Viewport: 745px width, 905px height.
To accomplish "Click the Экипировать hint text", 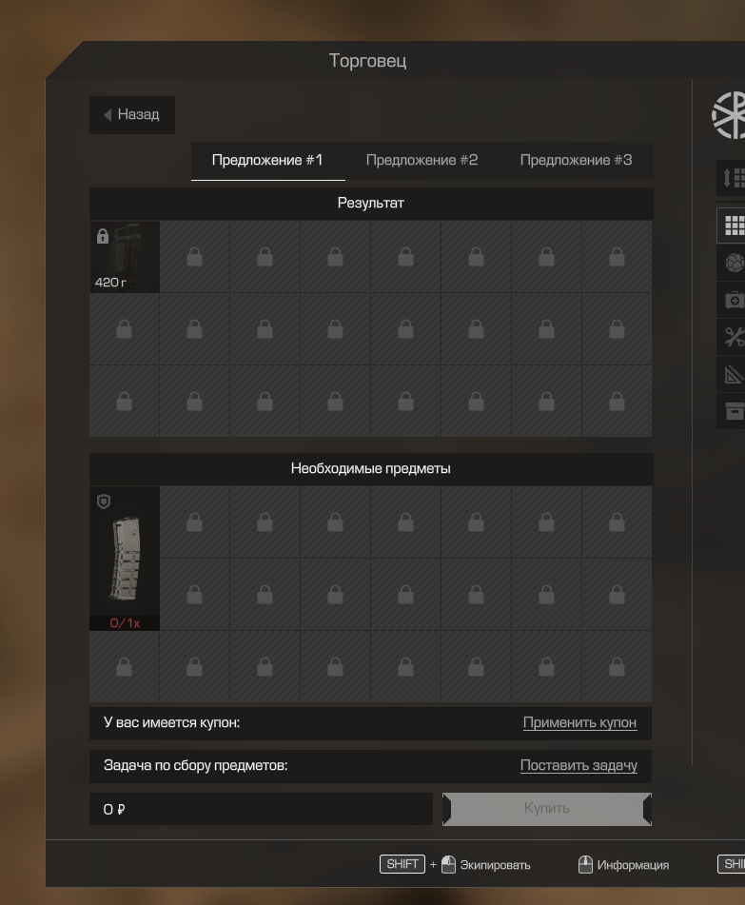I will (x=495, y=865).
